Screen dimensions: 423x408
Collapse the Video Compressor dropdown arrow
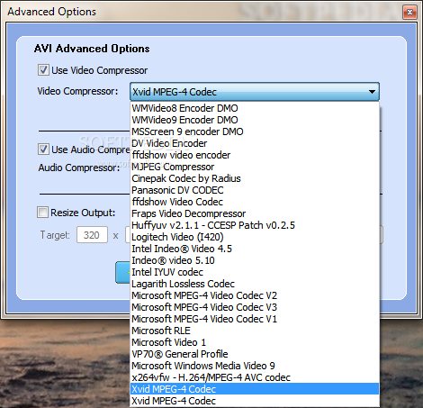(372, 92)
